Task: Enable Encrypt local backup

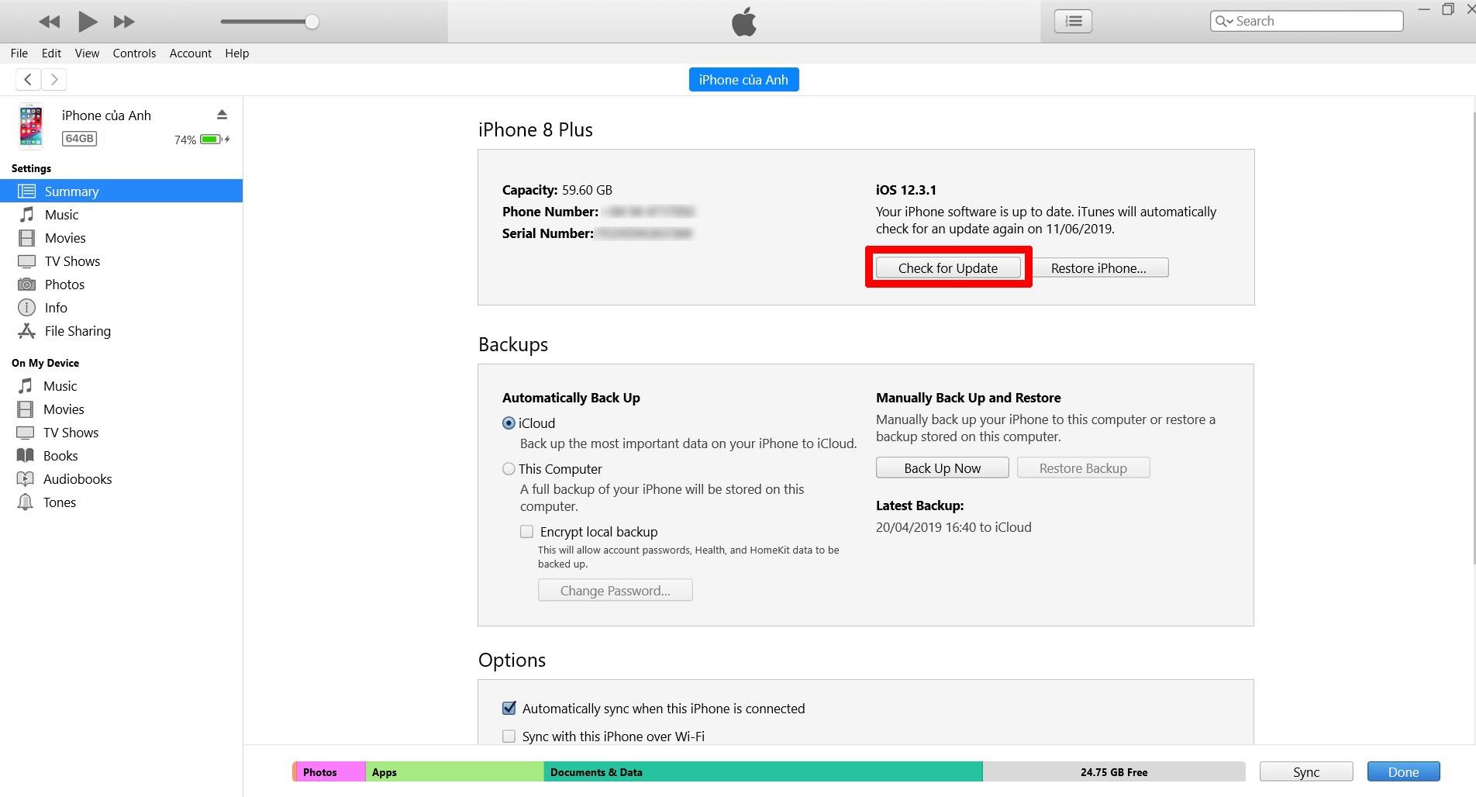Action: click(526, 531)
